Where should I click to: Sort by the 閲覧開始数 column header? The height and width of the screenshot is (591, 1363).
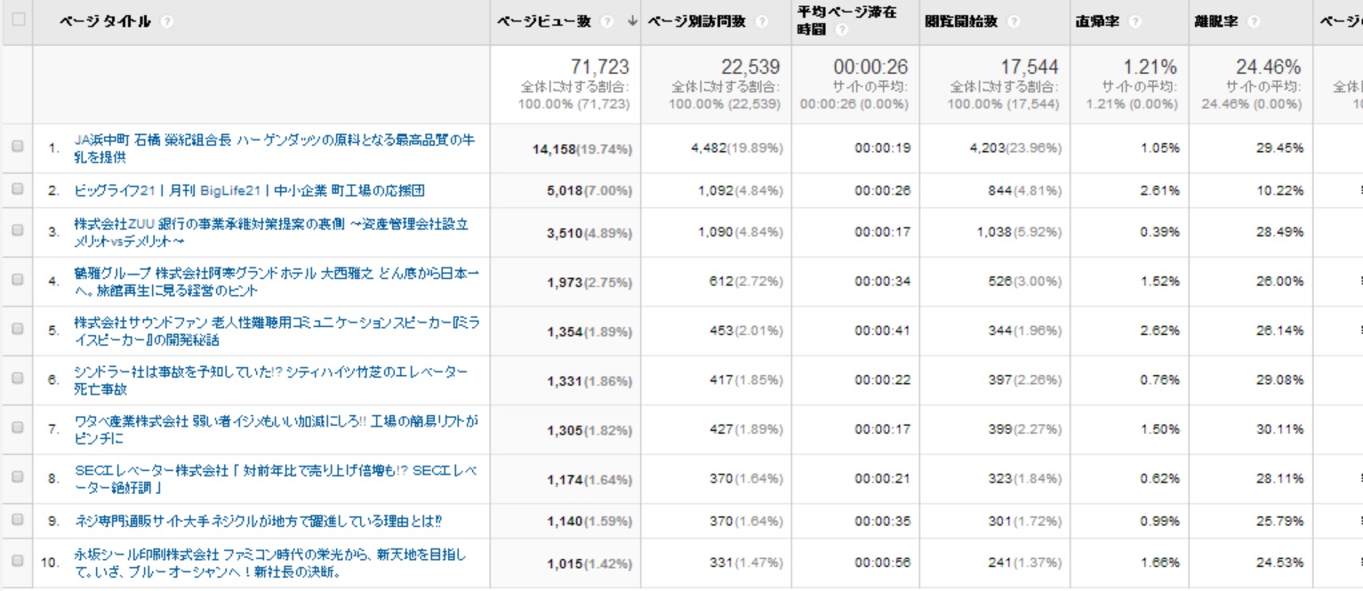(x=962, y=21)
